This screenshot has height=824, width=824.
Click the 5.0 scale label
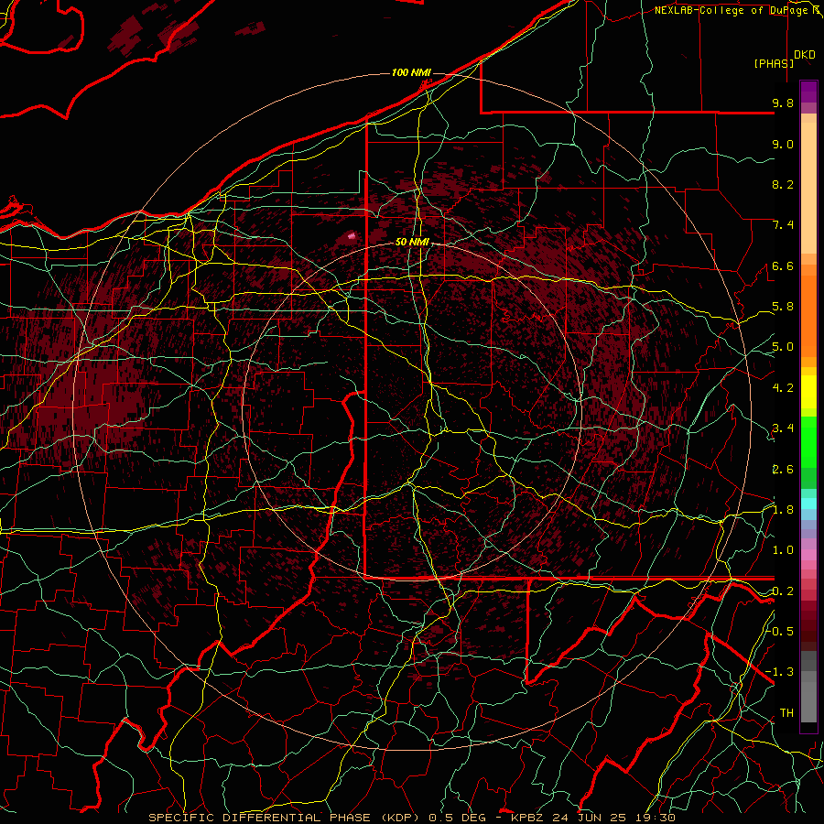coord(783,347)
